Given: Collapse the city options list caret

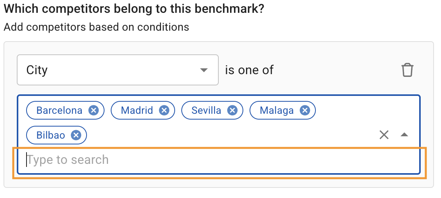Looking at the screenshot, I should click(x=404, y=135).
